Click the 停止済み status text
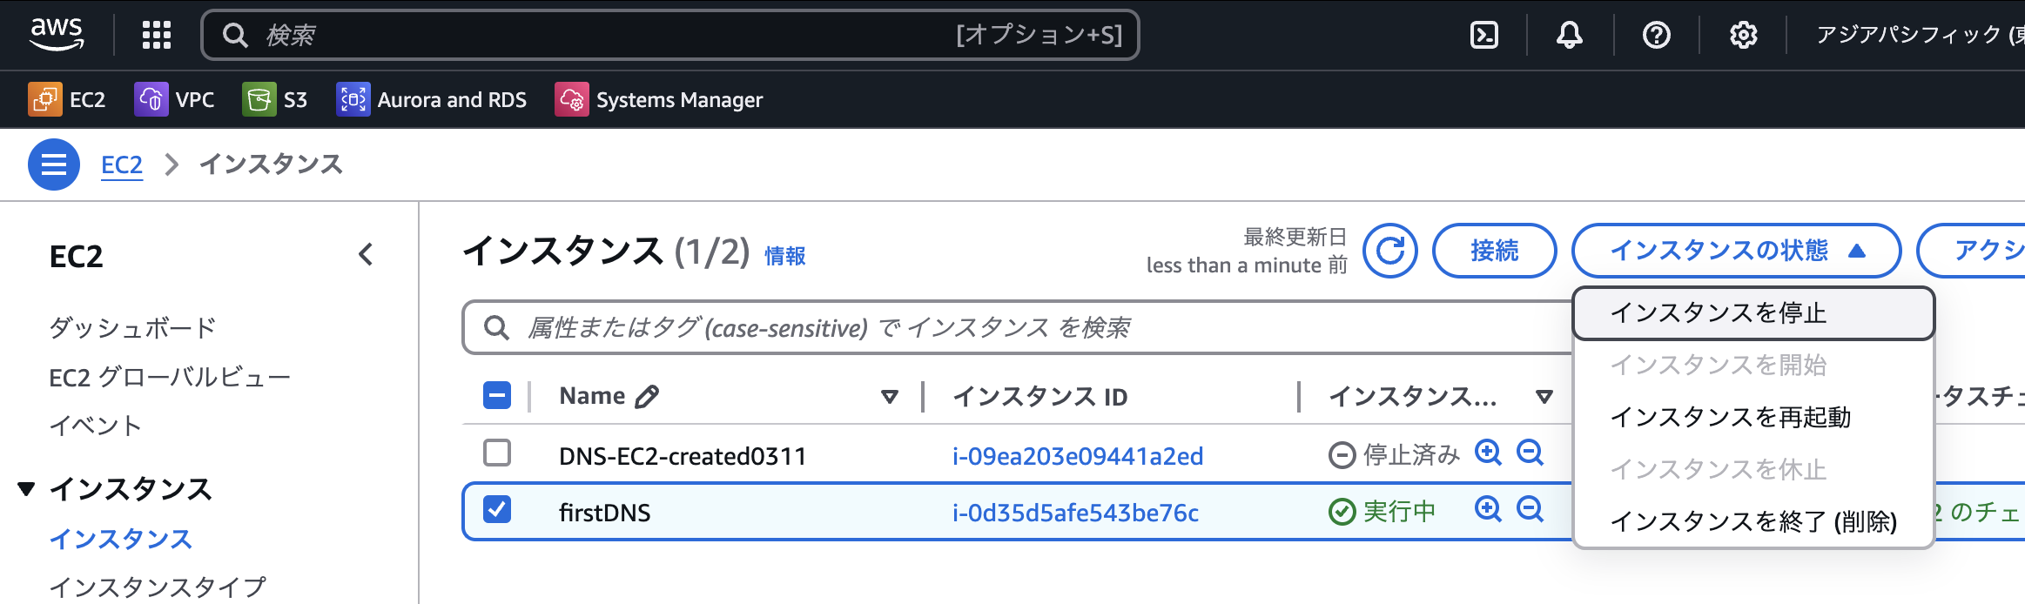 [x=1411, y=454]
